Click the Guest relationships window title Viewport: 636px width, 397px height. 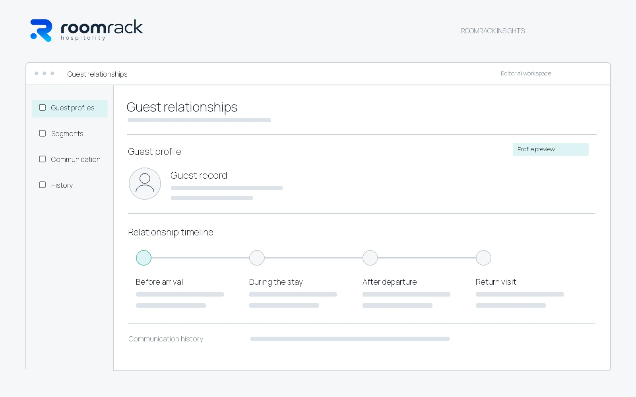coord(97,74)
